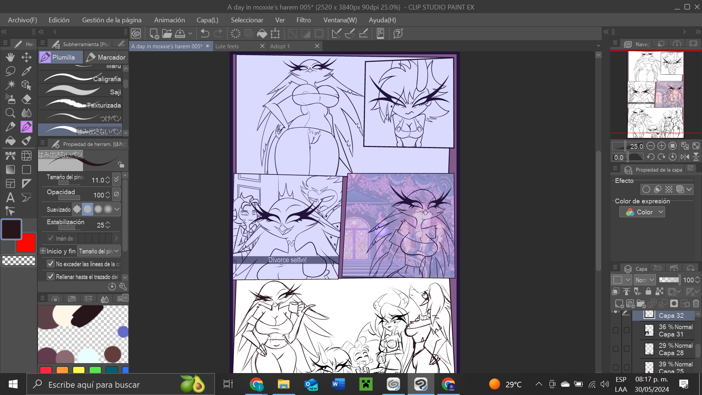Open the Gestión de la página menu

[x=112, y=20]
